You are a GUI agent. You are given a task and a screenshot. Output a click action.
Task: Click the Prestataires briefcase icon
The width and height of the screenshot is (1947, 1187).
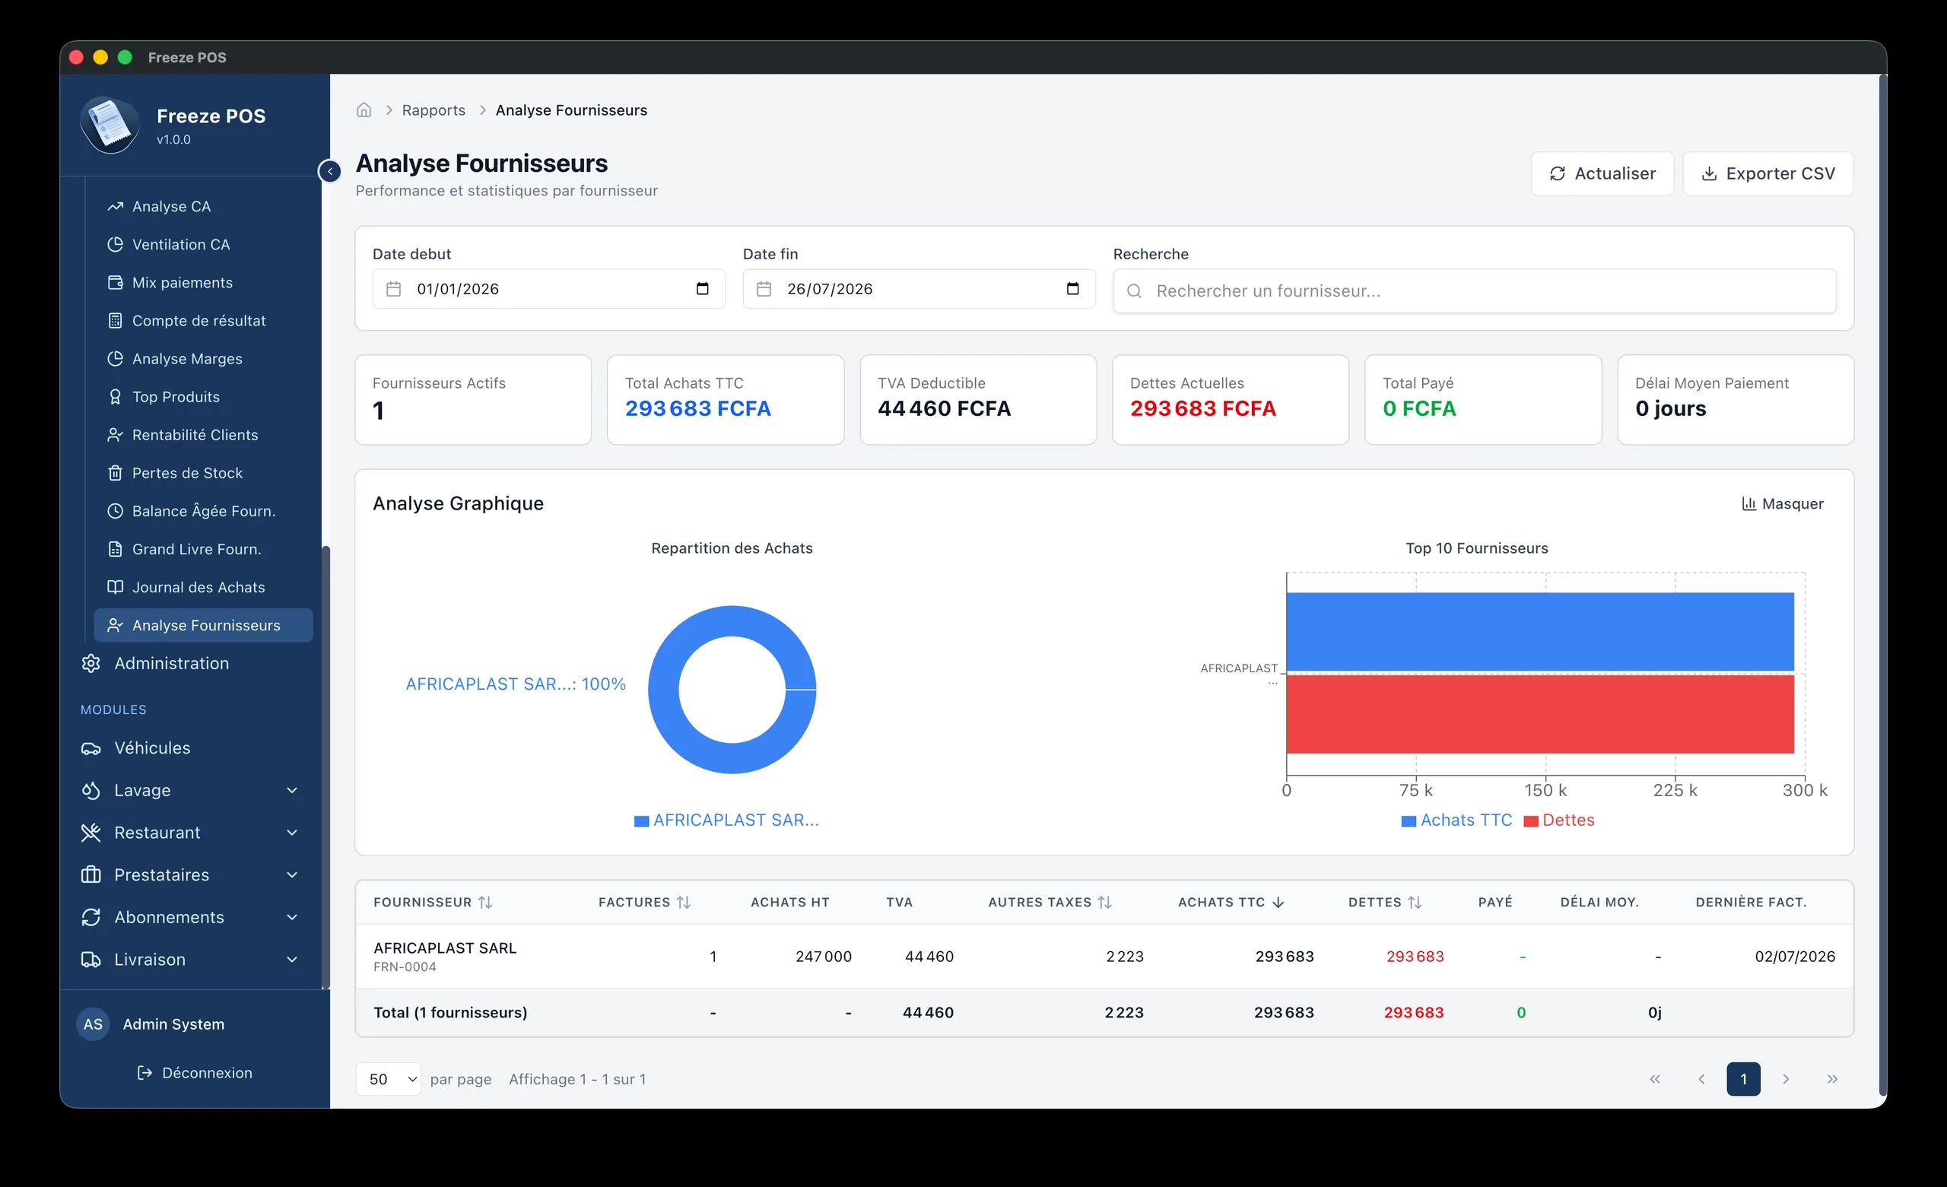pyautogui.click(x=91, y=874)
